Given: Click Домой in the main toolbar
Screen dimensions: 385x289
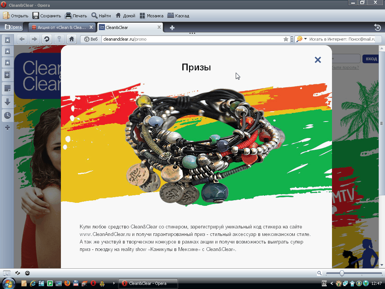Looking at the screenshot, I should click(x=126, y=16).
